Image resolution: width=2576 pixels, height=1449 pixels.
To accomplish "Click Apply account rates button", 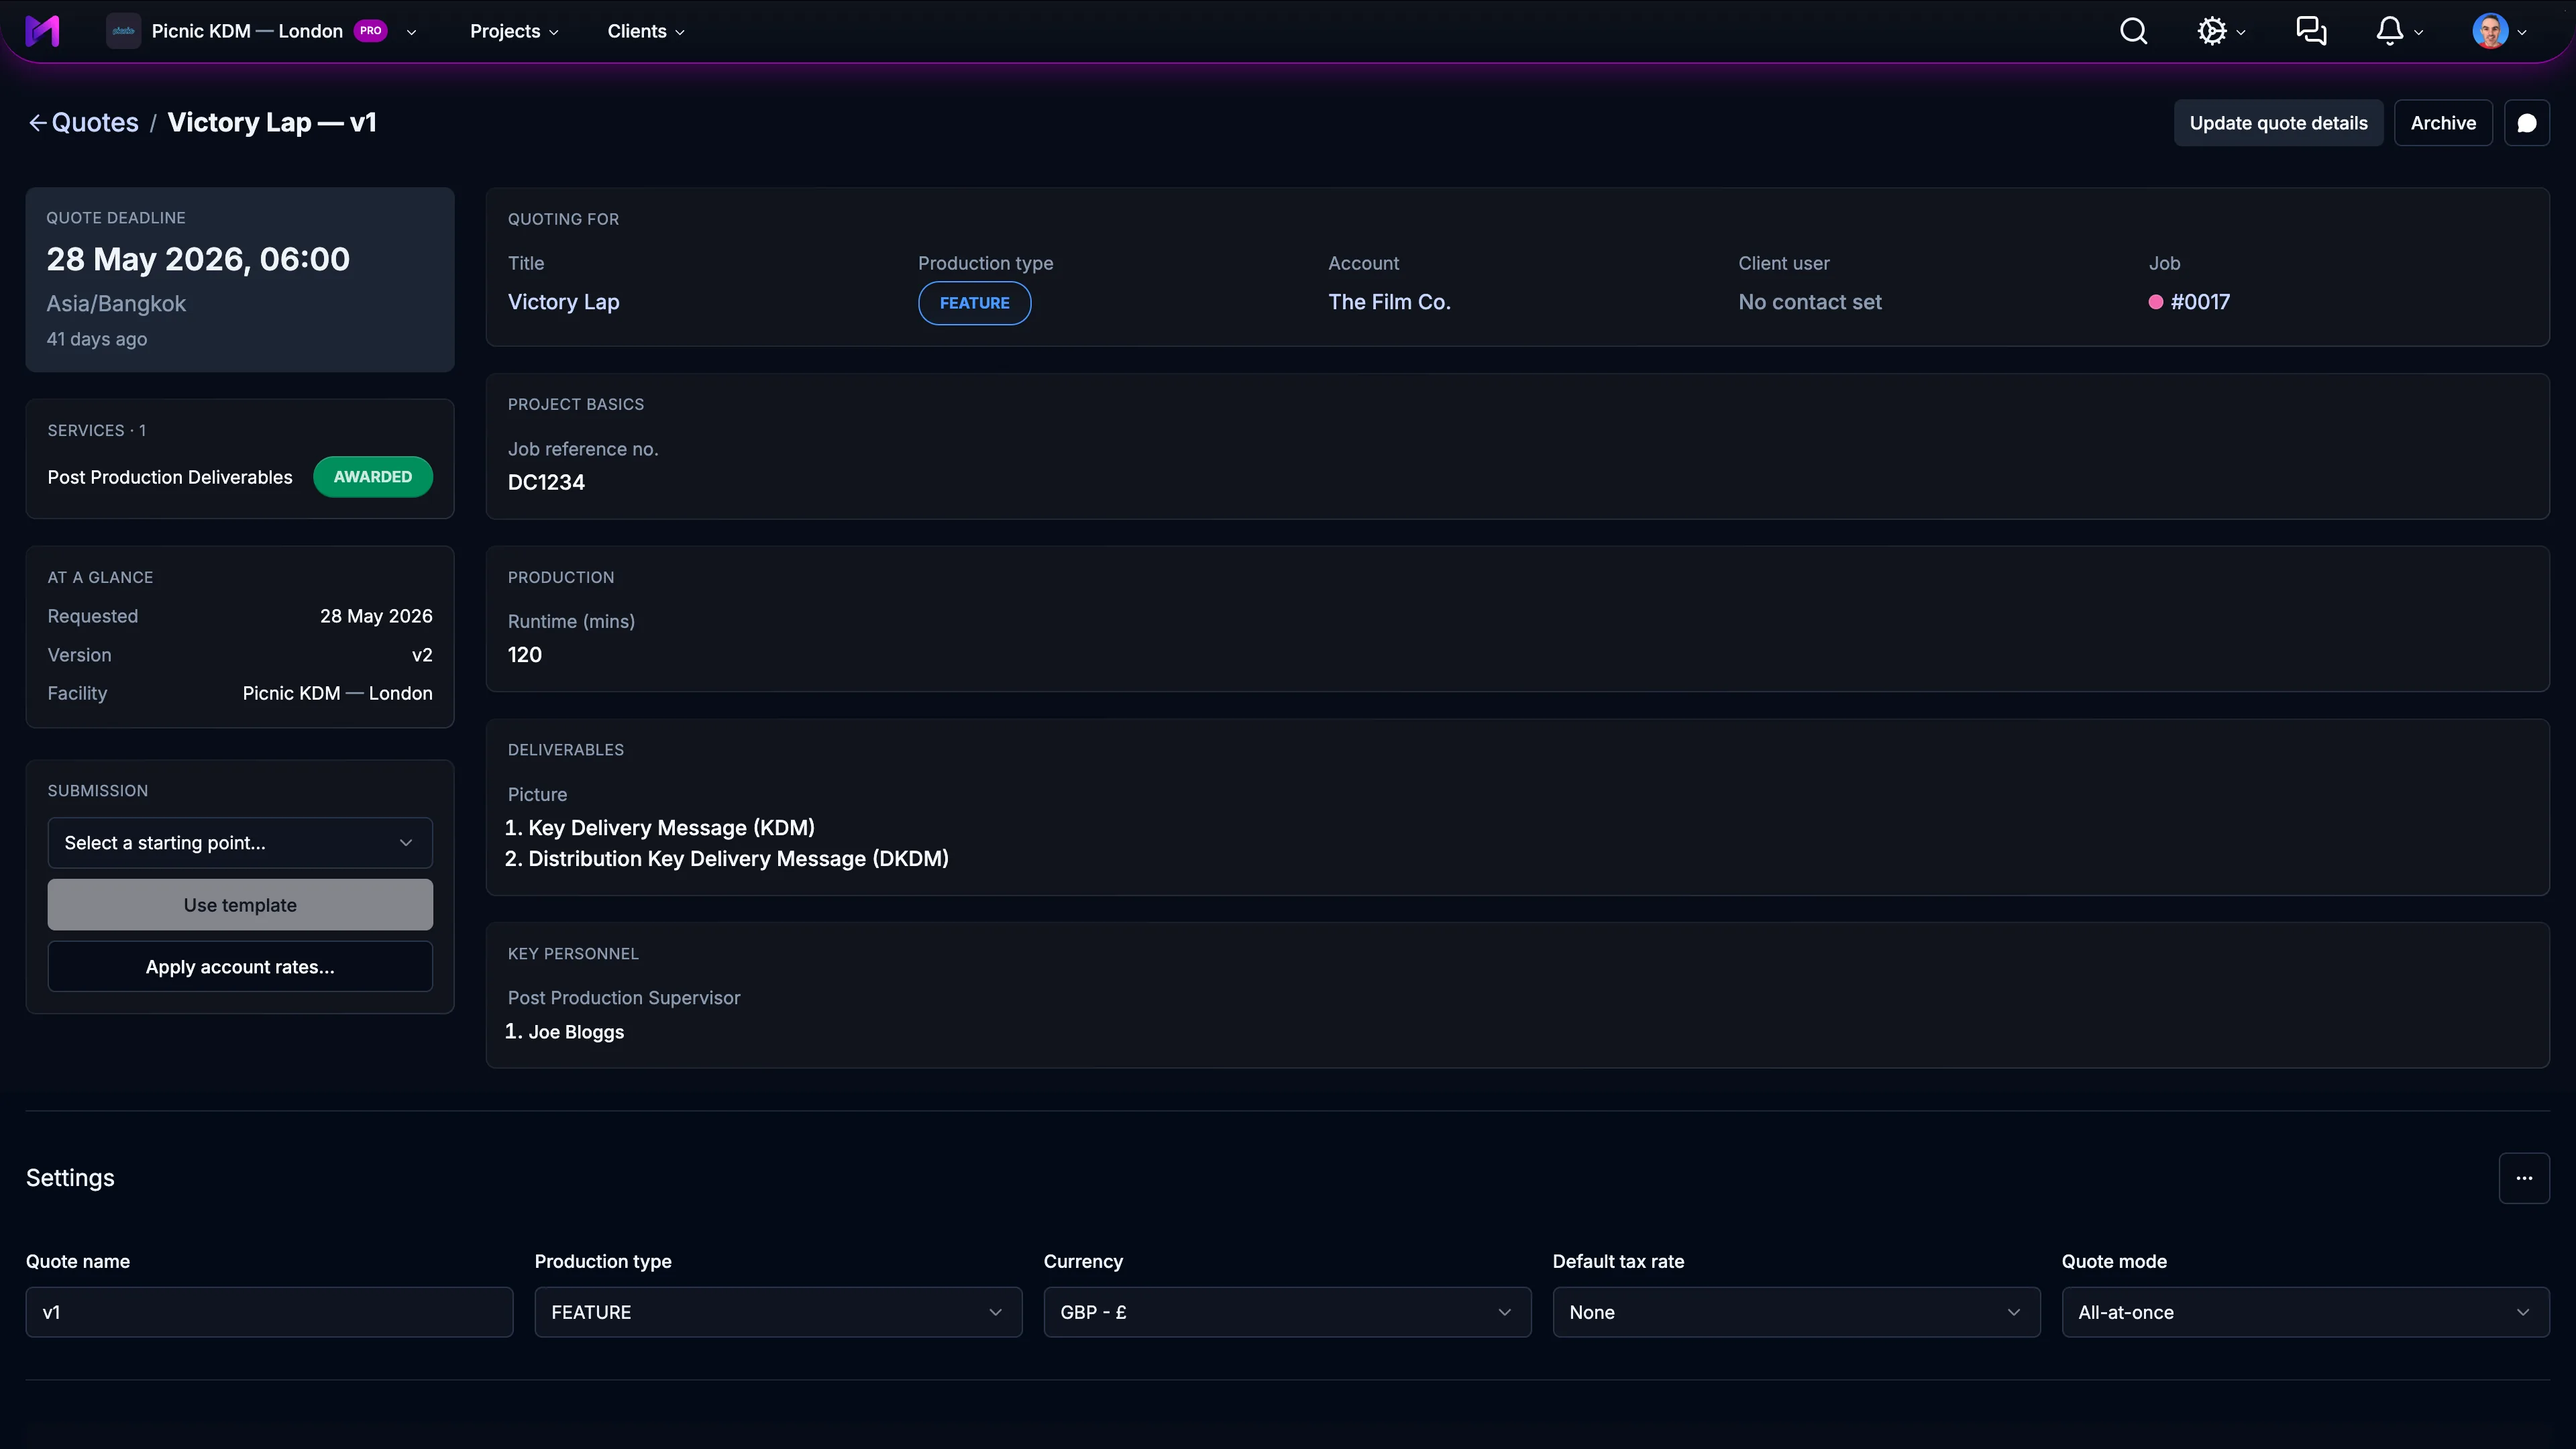I will coord(240,967).
